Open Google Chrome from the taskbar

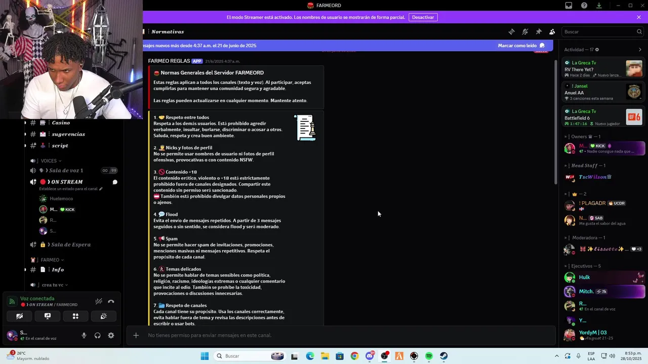354,356
